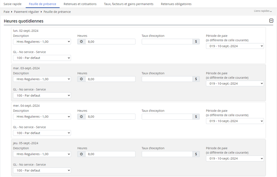Image resolution: width=277 pixels, height=177 pixels.
Task: Click the clock icon for Wednesday 04-sept. hours
Action: [x=81, y=117]
